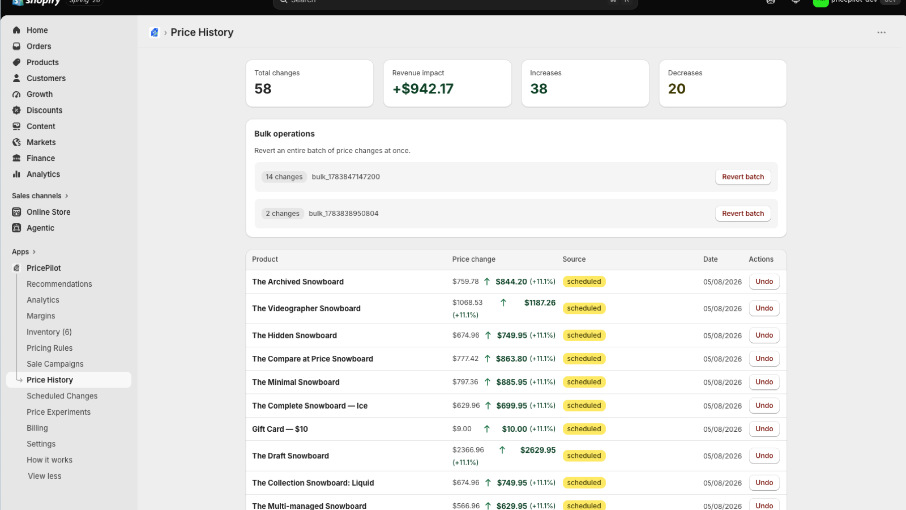
Task: Open Scheduled Changes
Action: click(x=62, y=396)
